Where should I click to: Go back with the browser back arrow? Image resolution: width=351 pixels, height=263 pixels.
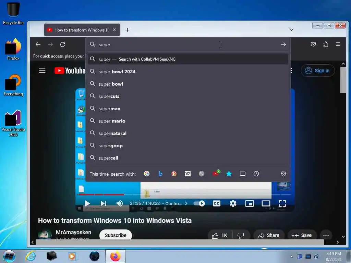tap(38, 45)
